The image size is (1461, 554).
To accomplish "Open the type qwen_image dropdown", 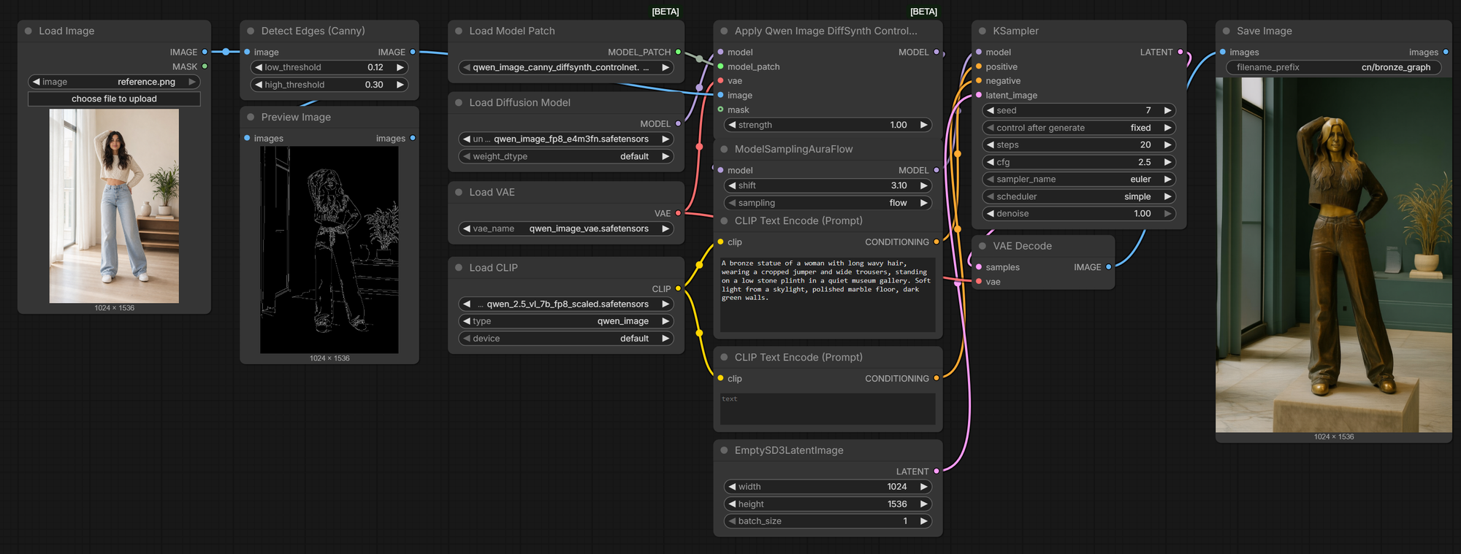I will click(x=565, y=321).
